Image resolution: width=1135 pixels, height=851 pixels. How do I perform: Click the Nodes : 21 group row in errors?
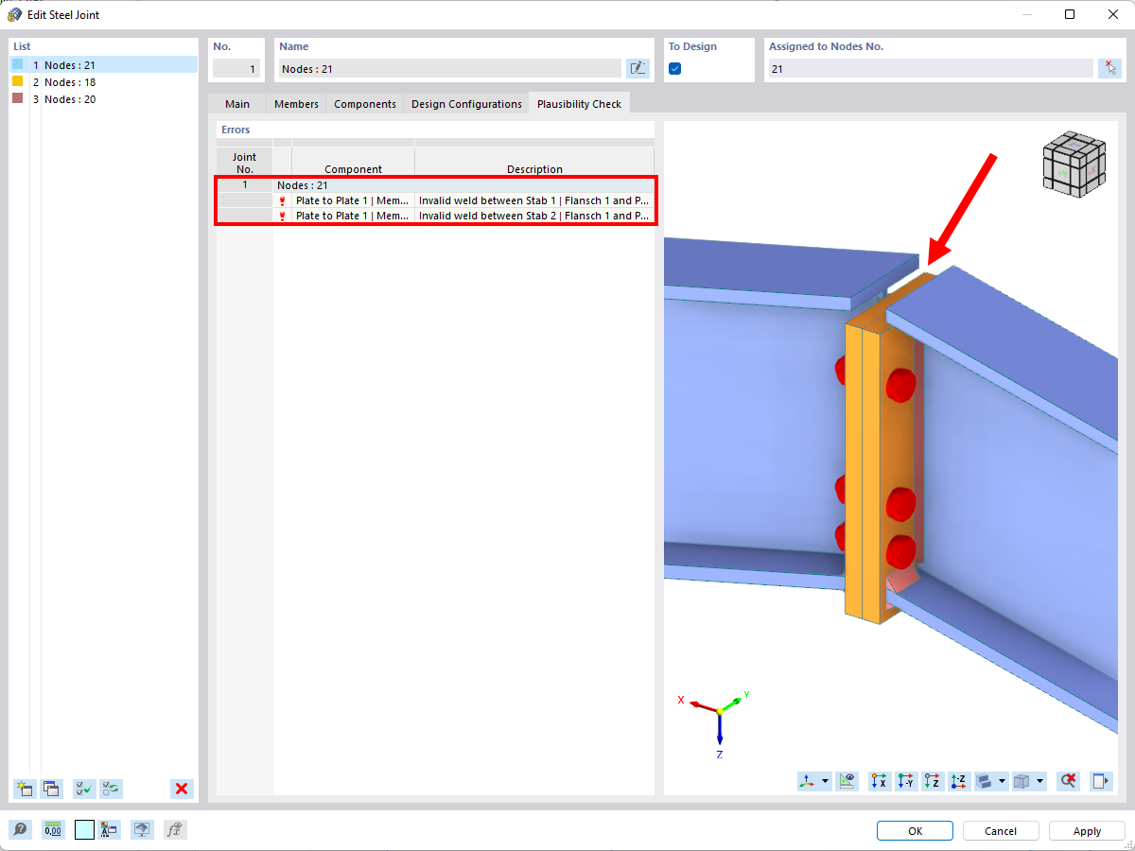point(463,185)
